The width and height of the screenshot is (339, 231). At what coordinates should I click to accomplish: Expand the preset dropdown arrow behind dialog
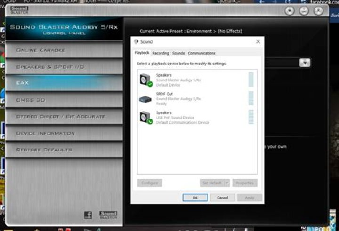click(x=305, y=63)
